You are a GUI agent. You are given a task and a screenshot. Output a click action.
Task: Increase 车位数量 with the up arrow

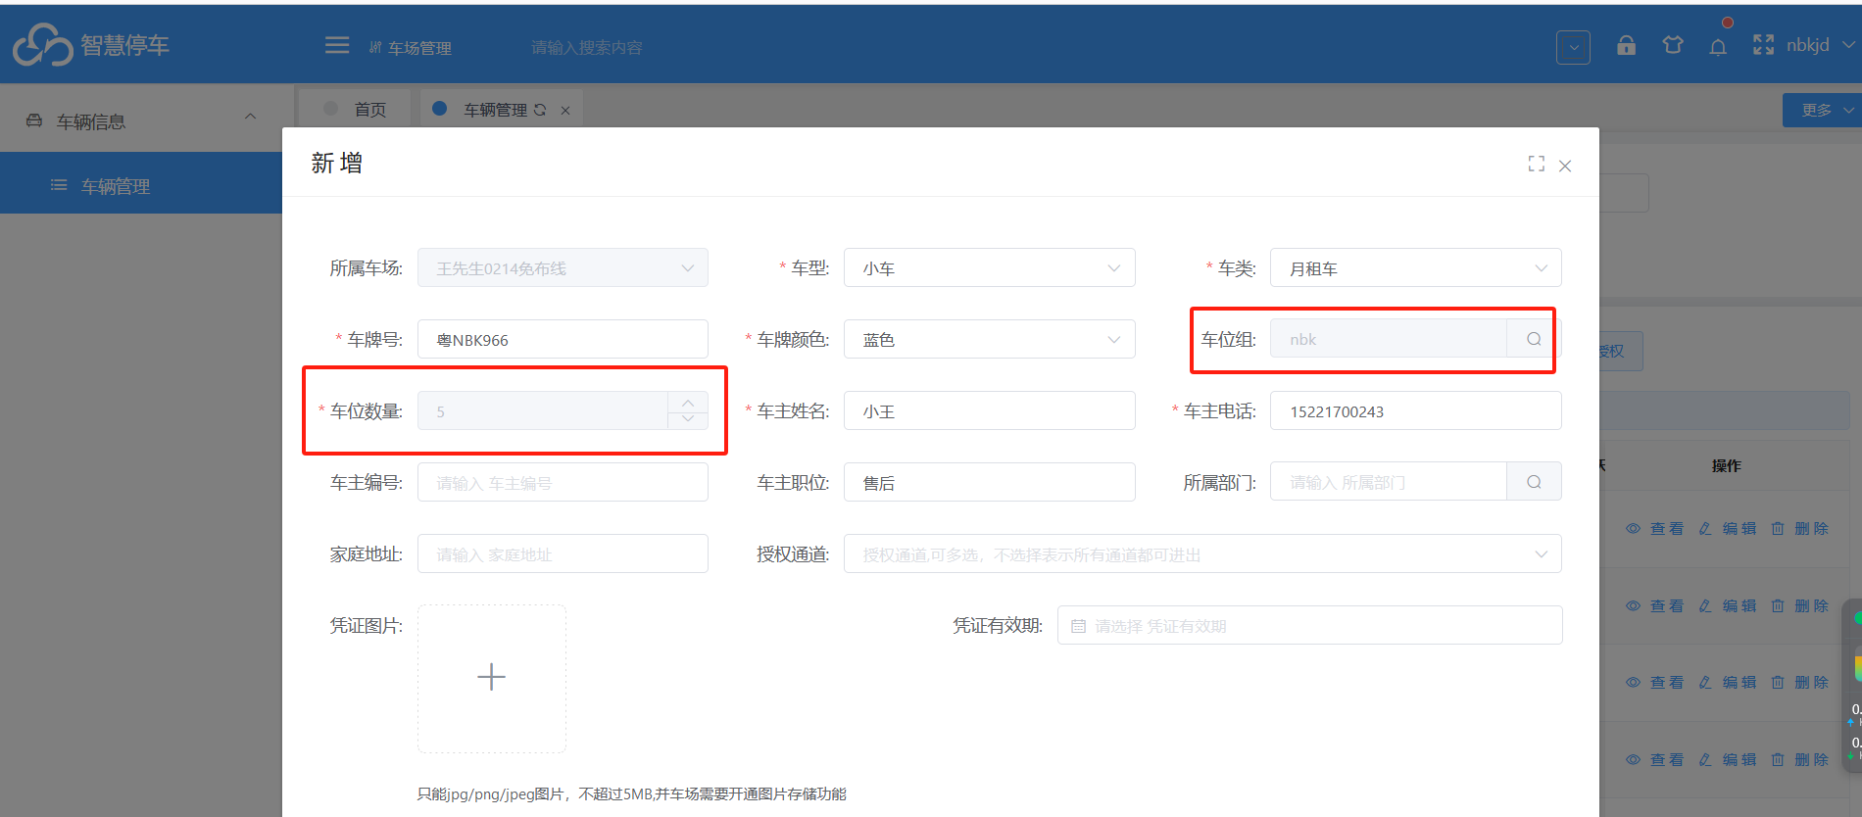point(688,402)
